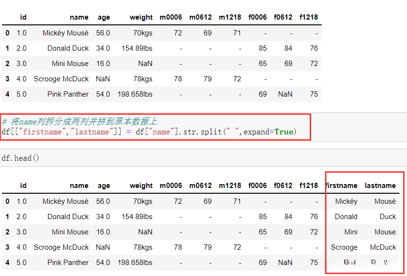This screenshot has width=407, height=276.
Task: Click the Mousé cell in lastname column
Action: coord(385,201)
